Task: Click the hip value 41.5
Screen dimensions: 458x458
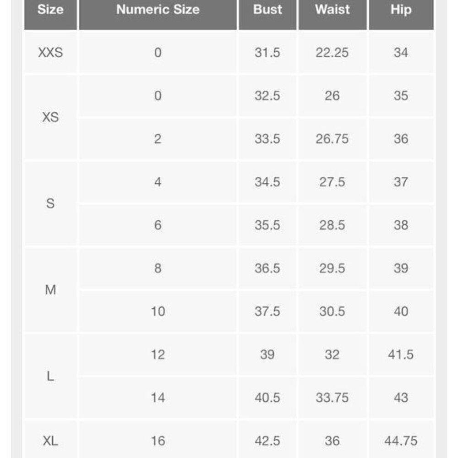Action: coord(401,354)
